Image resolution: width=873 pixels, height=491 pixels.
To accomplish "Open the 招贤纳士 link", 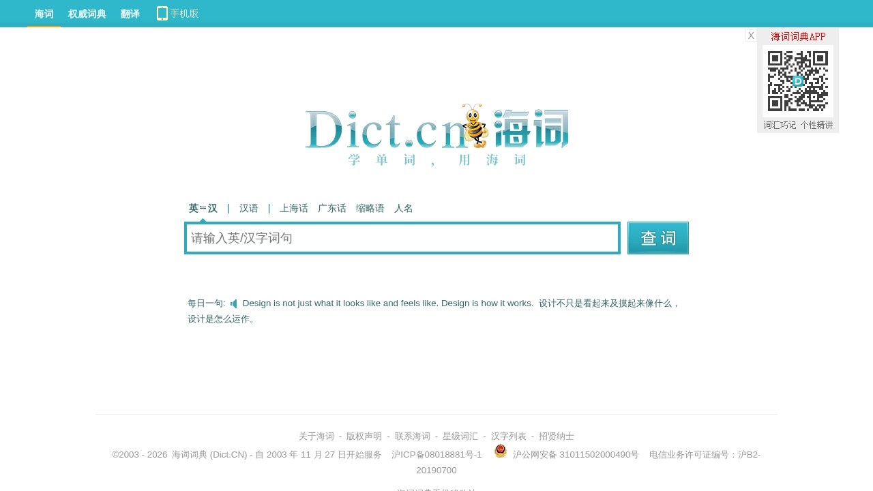I will 557,436.
